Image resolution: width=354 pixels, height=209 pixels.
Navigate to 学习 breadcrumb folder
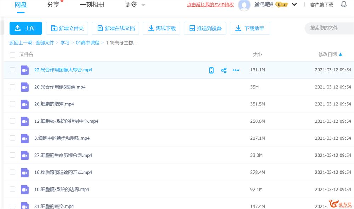point(65,42)
